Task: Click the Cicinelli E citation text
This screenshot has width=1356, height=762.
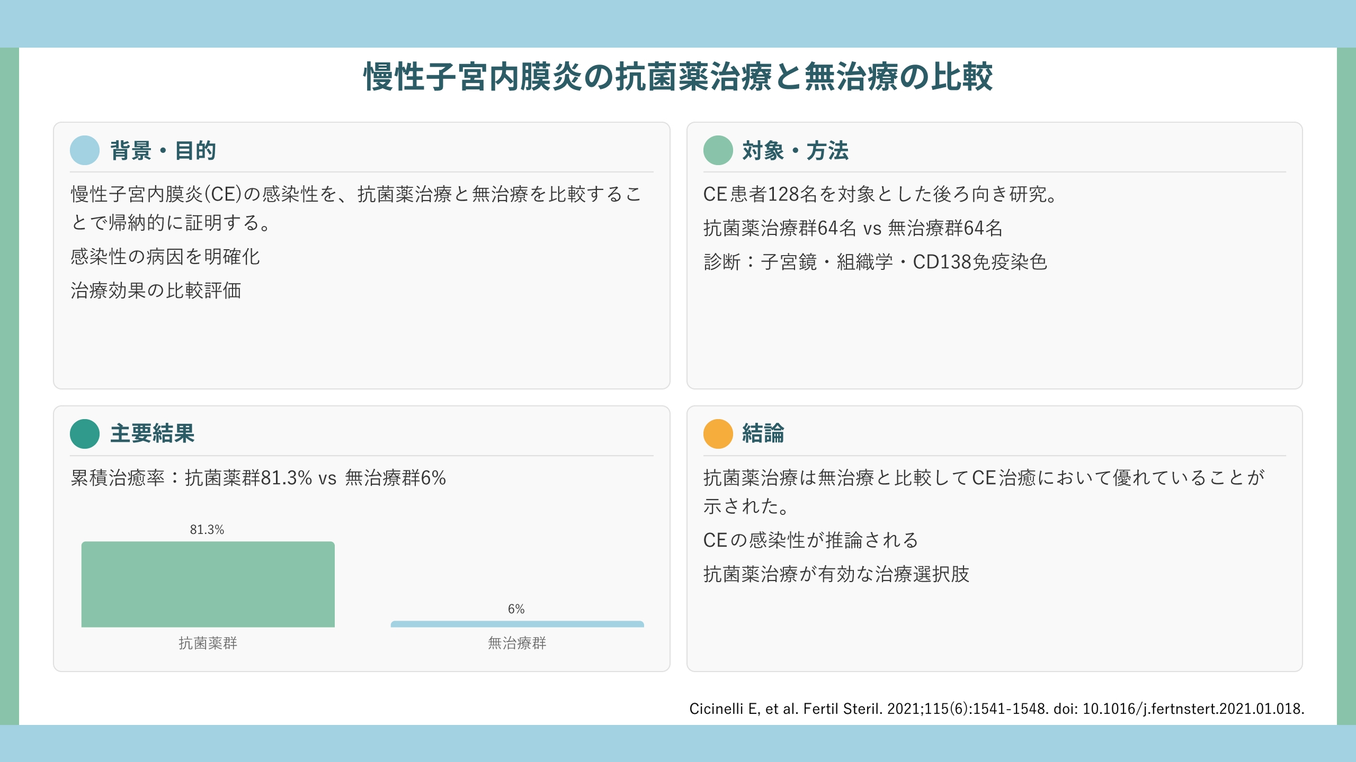Action: (x=996, y=709)
